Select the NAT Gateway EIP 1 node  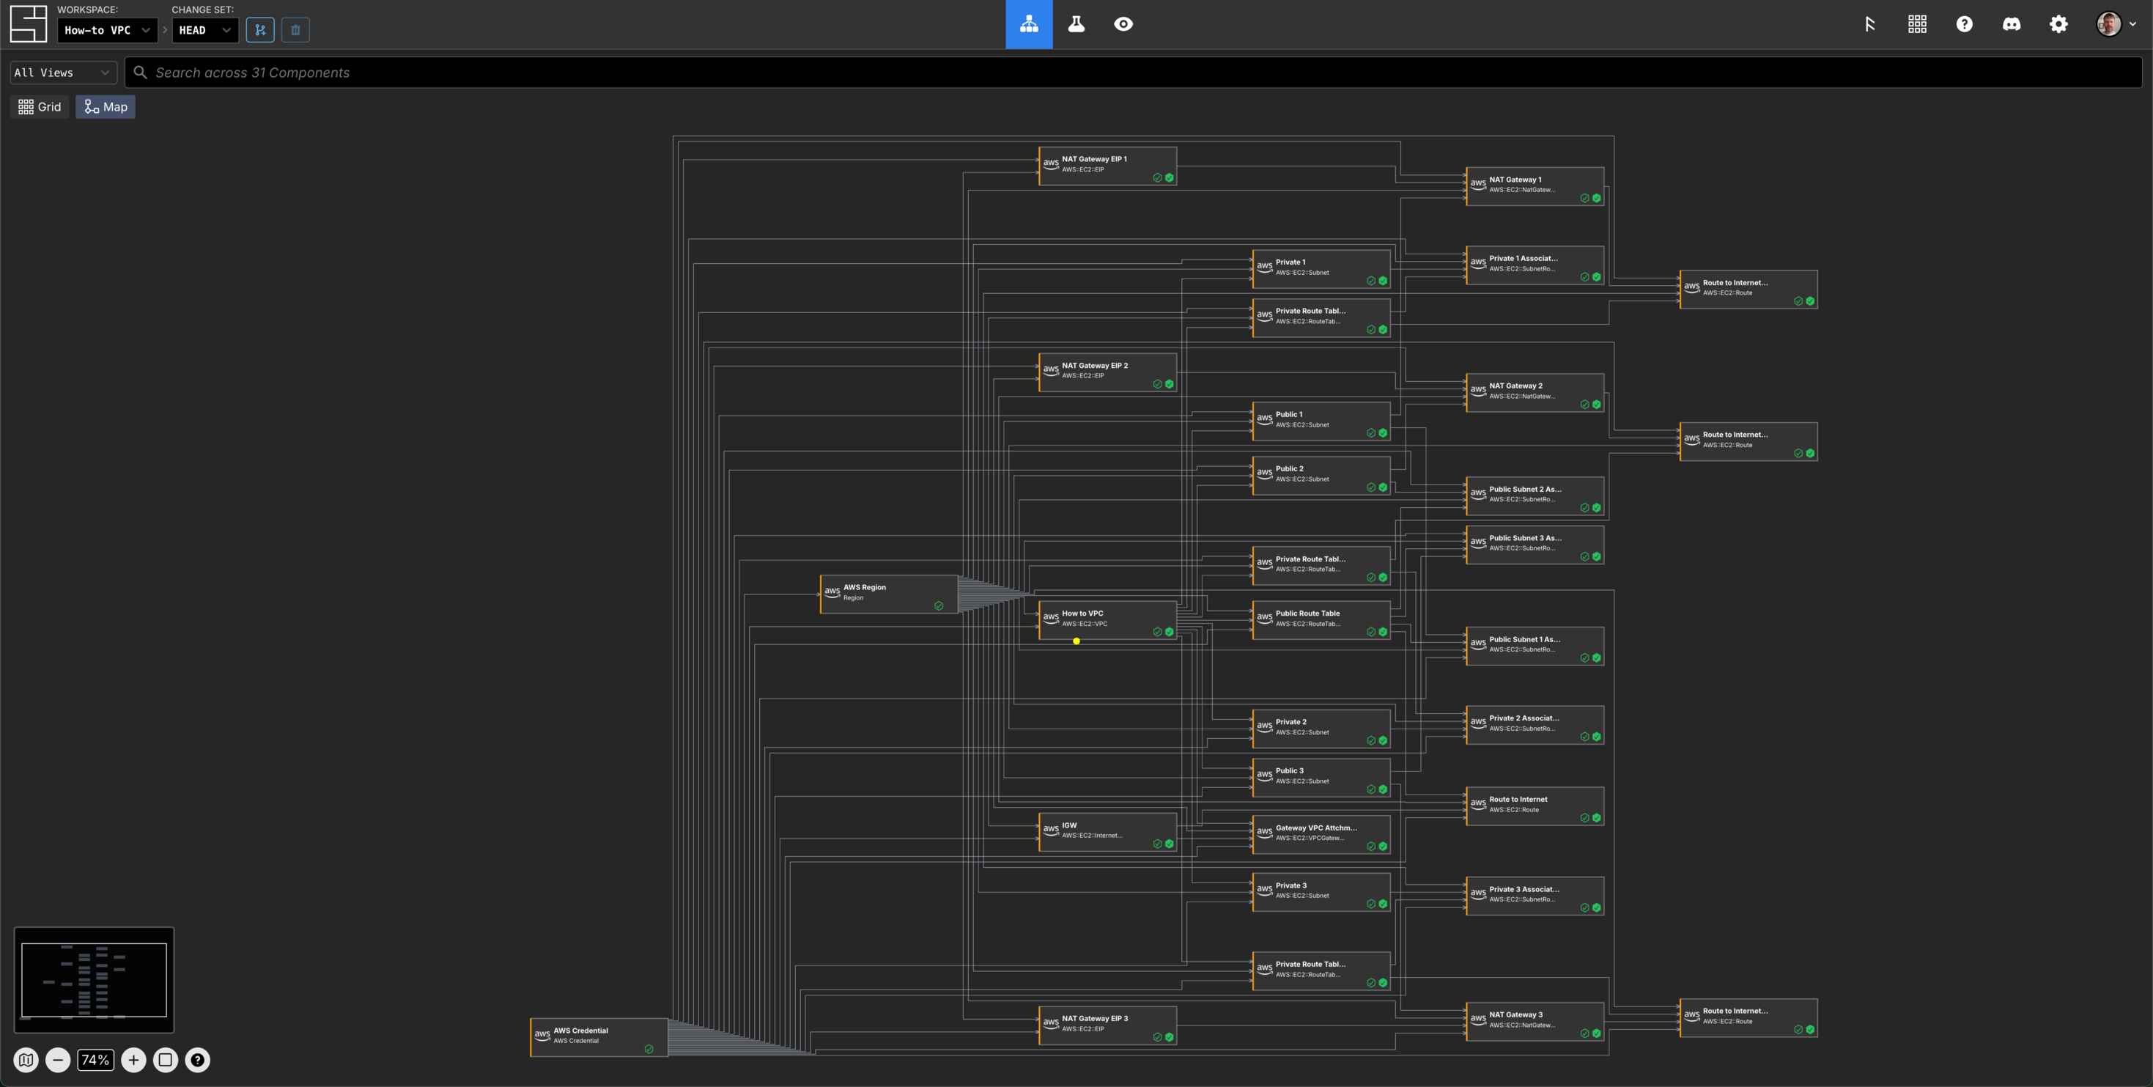click(x=1107, y=166)
